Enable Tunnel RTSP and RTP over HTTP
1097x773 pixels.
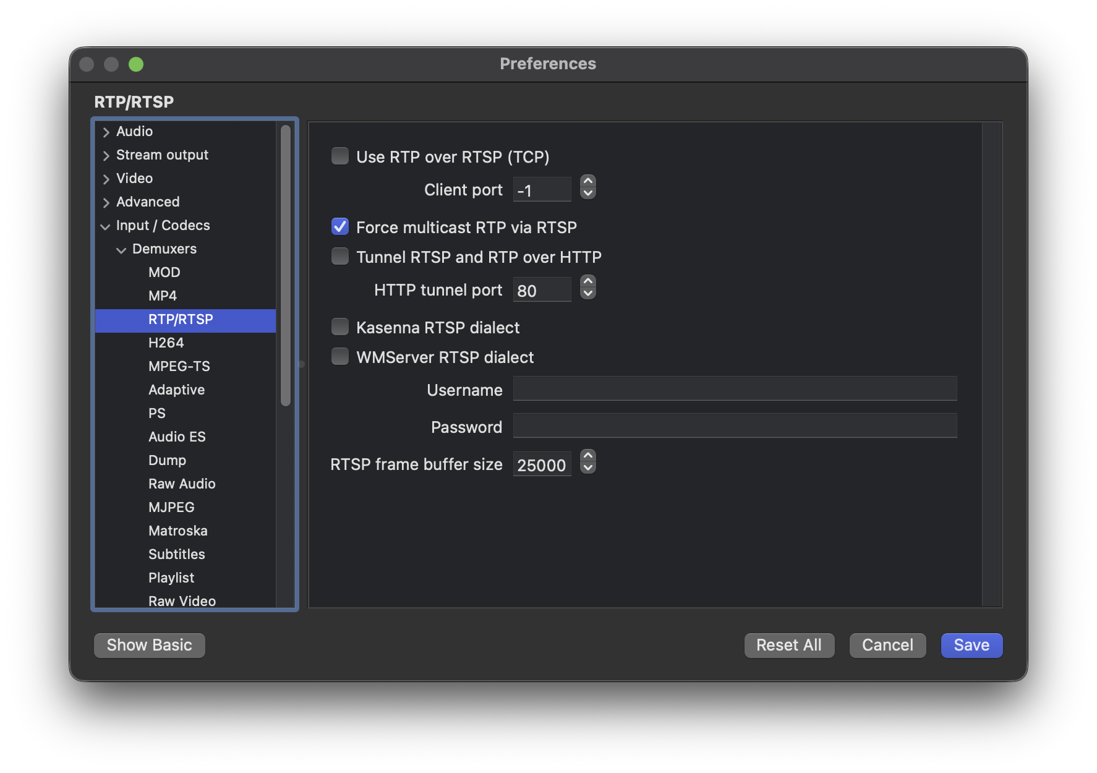[340, 257]
